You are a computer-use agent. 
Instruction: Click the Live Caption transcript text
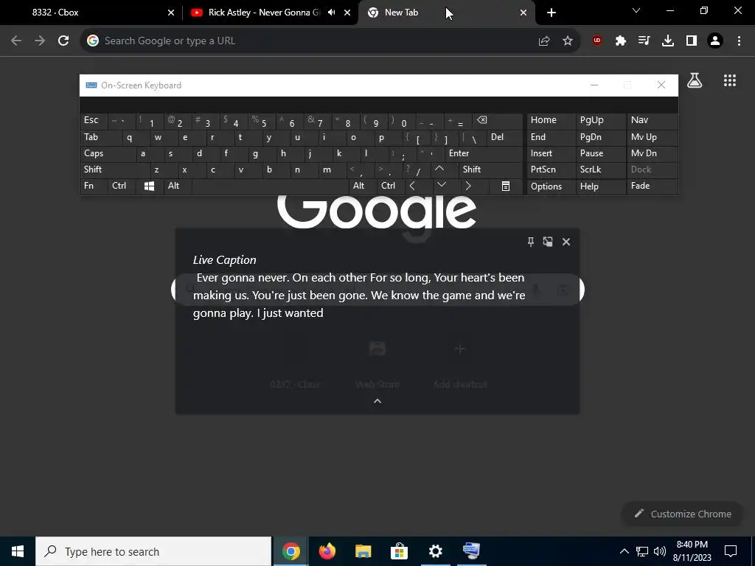coord(359,296)
